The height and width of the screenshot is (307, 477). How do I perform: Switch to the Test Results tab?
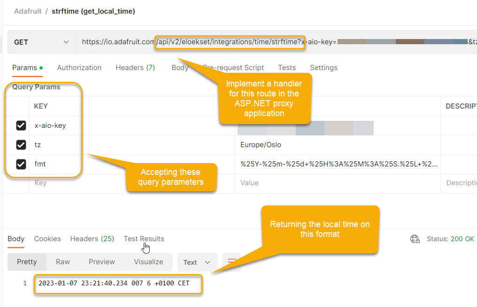144,239
